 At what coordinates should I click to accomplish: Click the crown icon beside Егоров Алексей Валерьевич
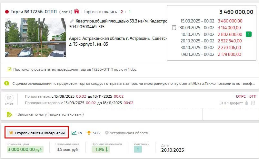pos(11,133)
